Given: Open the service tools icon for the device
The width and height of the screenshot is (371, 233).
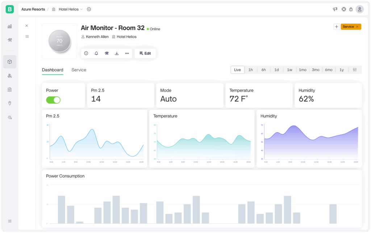Looking at the screenshot, I should 106,53.
